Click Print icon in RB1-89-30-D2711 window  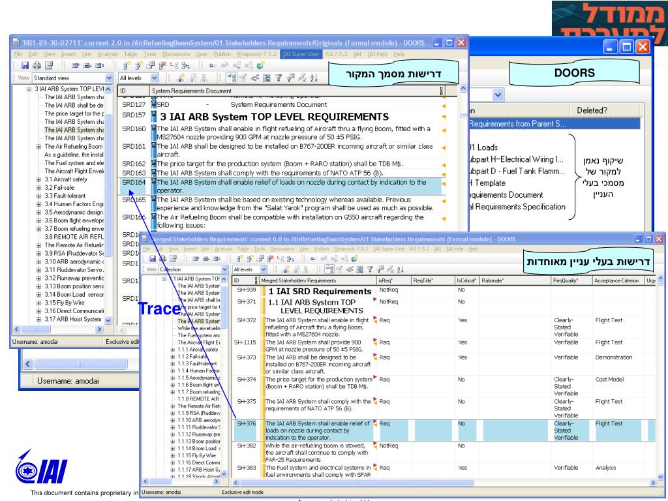(x=37, y=65)
